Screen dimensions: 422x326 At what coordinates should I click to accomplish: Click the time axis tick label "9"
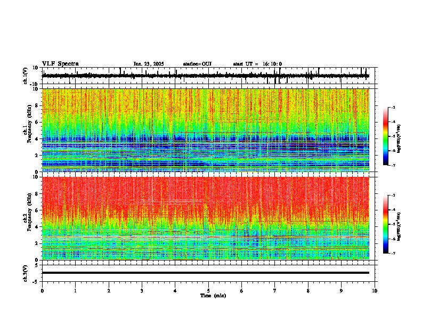[341, 291]
